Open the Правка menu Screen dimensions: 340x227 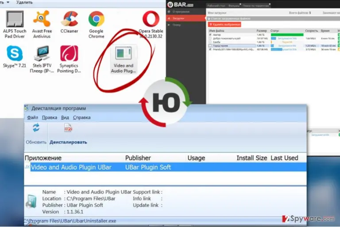click(50, 118)
